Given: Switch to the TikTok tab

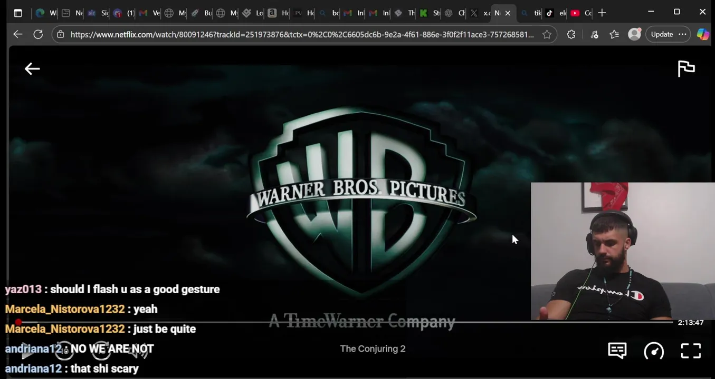Looking at the screenshot, I should point(557,13).
